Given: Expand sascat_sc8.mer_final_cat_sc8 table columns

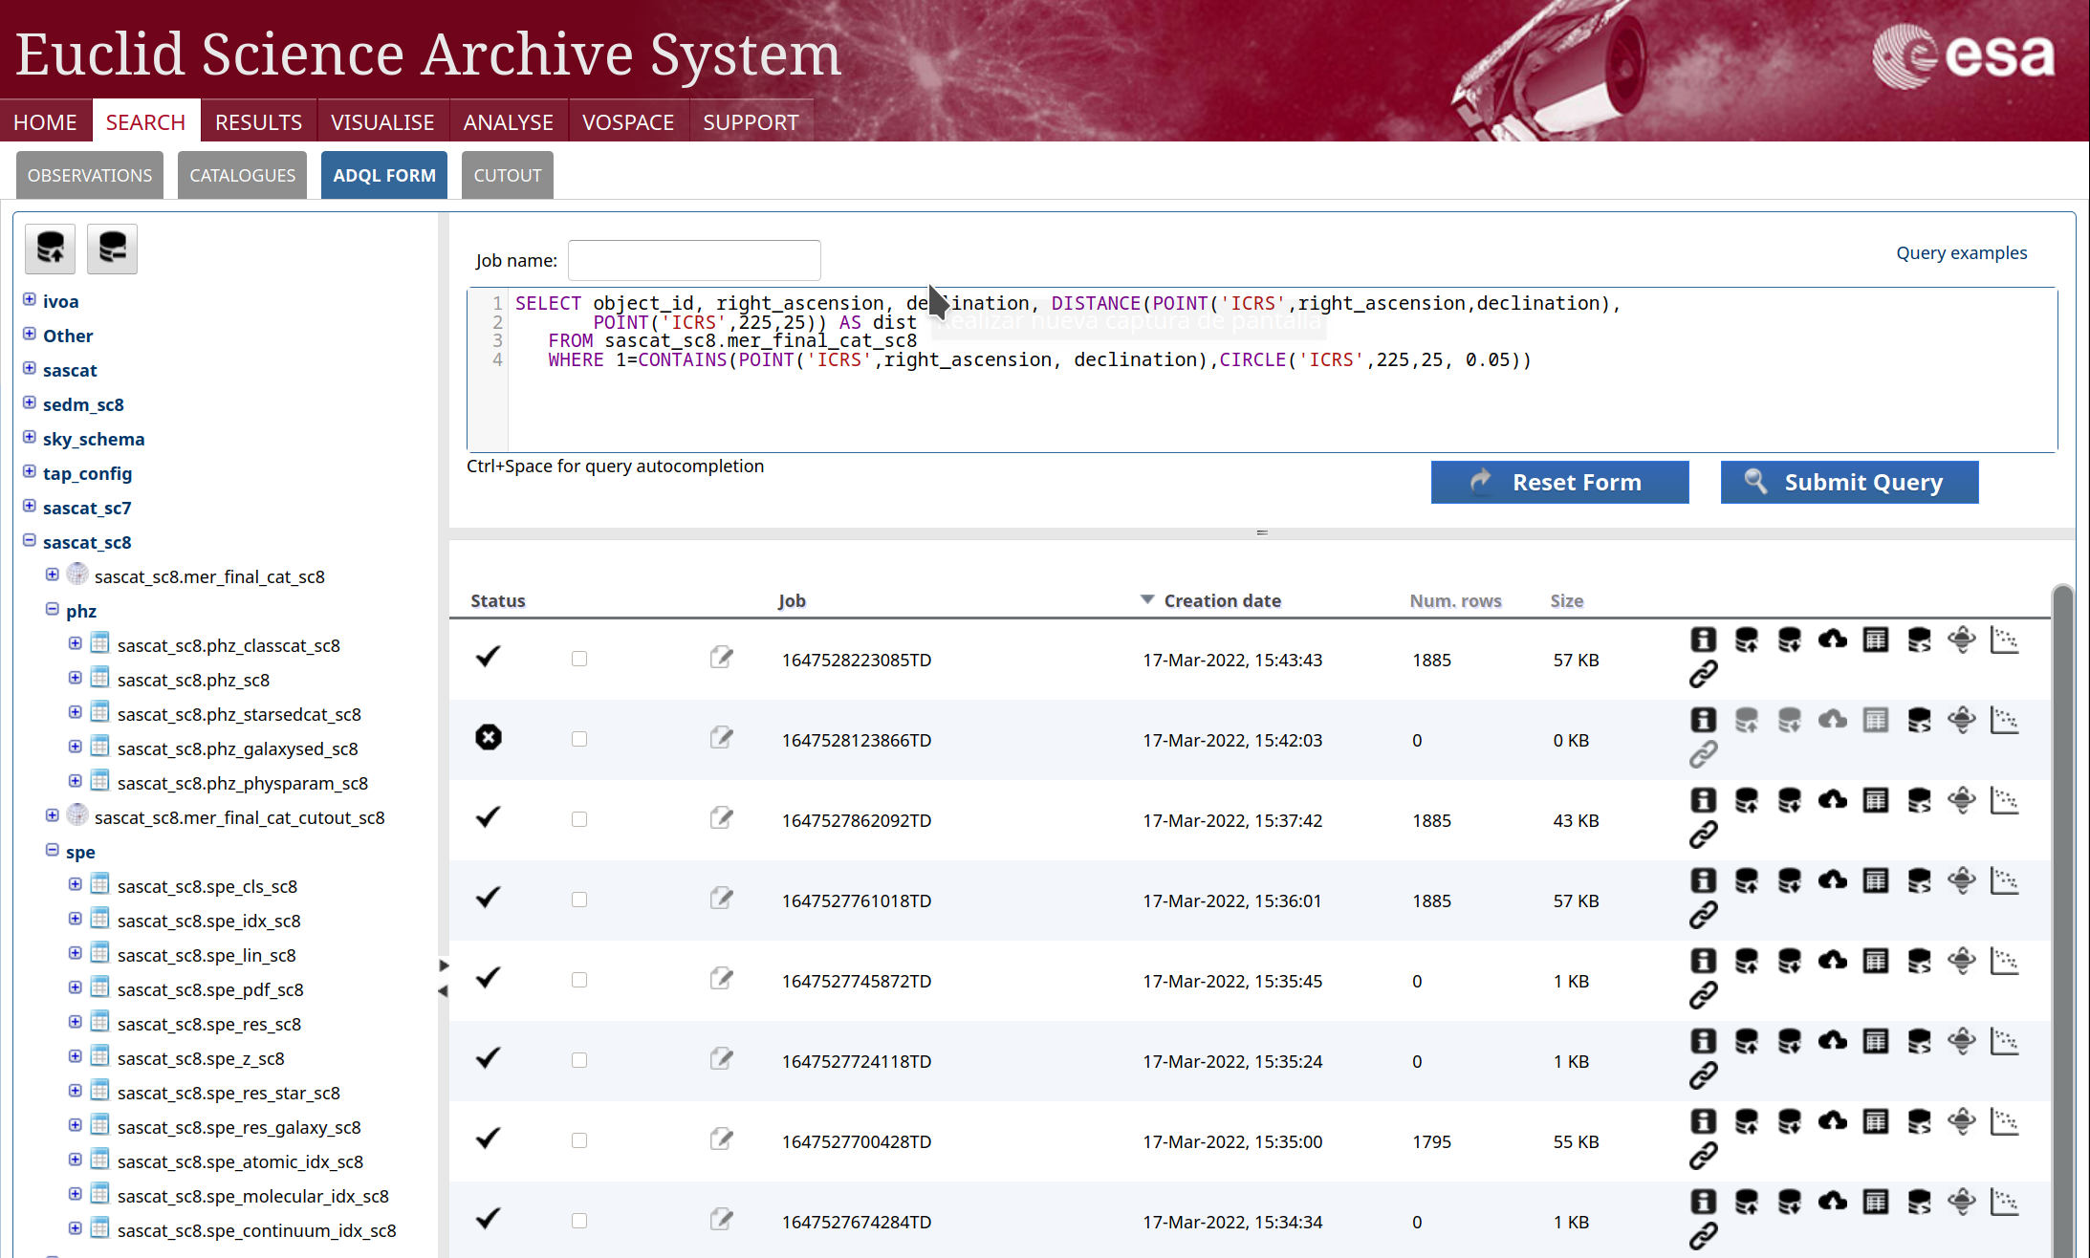Looking at the screenshot, I should point(53,575).
